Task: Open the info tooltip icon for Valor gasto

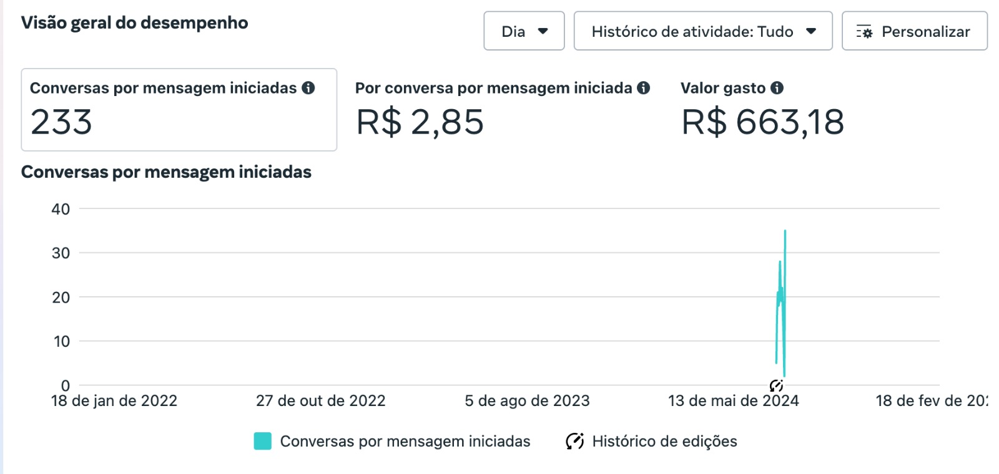Action: [777, 88]
